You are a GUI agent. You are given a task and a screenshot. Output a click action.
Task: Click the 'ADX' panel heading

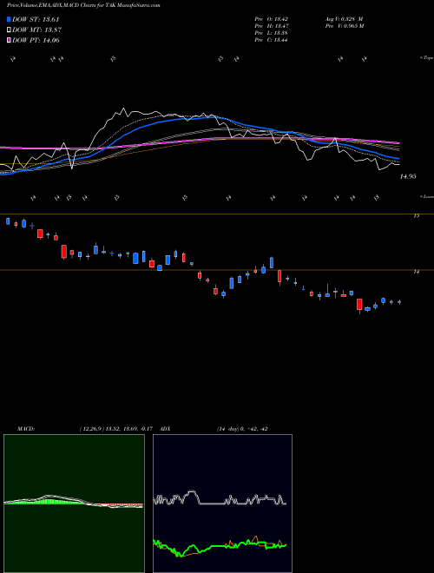166,429
